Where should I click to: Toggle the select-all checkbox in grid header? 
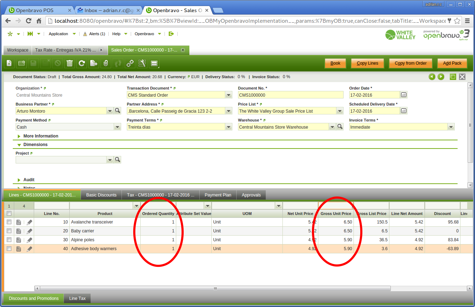(9, 214)
